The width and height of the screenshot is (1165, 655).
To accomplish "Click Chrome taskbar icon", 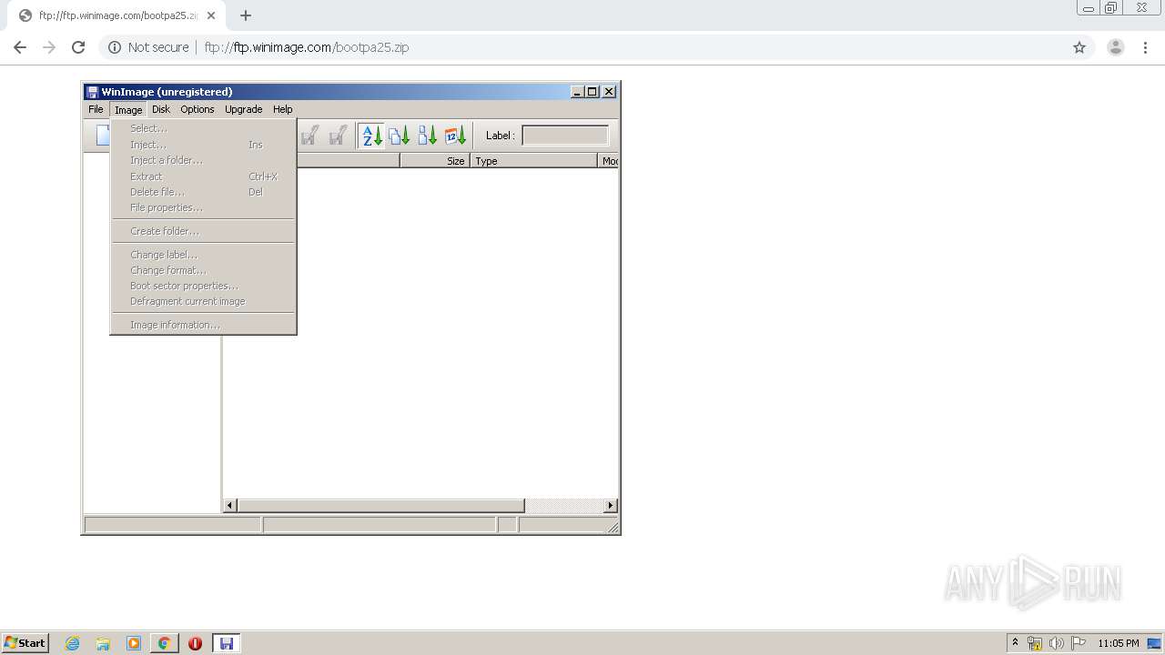I will coord(164,643).
